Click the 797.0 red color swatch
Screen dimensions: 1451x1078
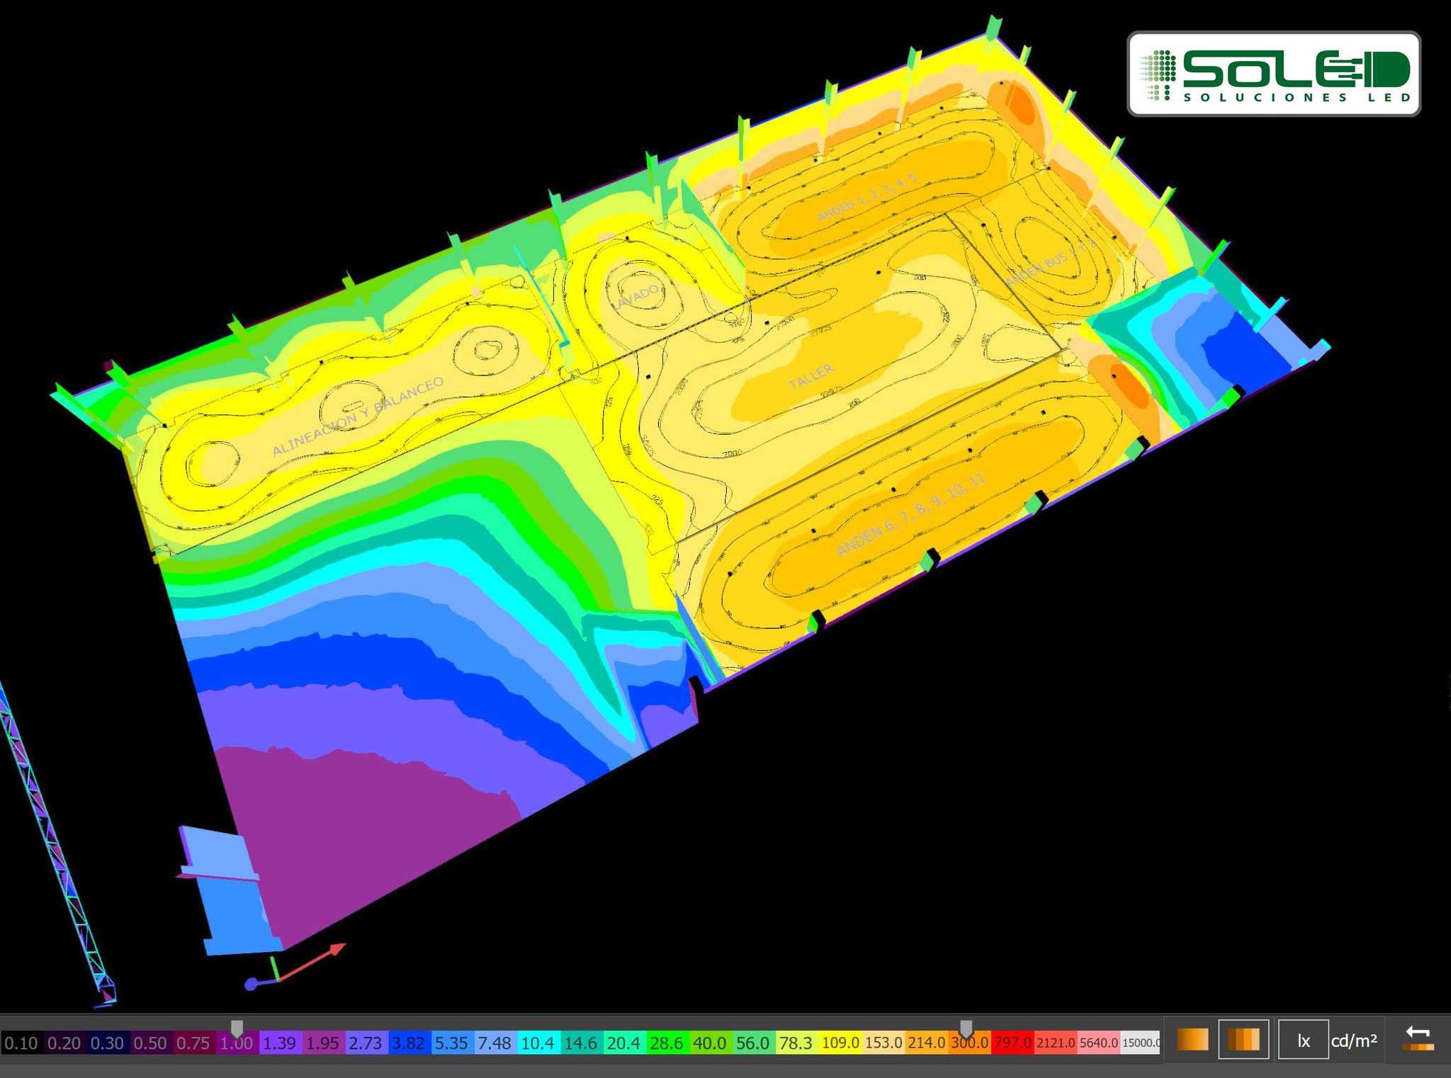[x=1012, y=1043]
